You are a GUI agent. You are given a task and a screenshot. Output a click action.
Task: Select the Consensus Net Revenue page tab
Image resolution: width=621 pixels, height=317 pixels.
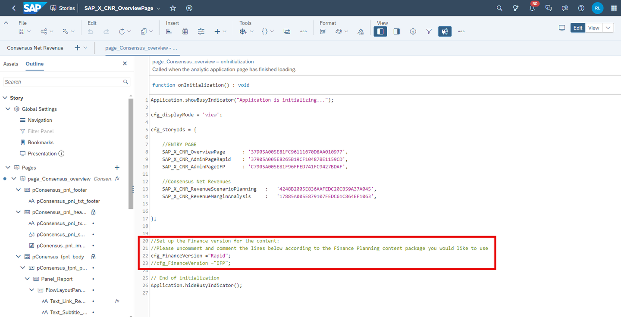point(35,48)
